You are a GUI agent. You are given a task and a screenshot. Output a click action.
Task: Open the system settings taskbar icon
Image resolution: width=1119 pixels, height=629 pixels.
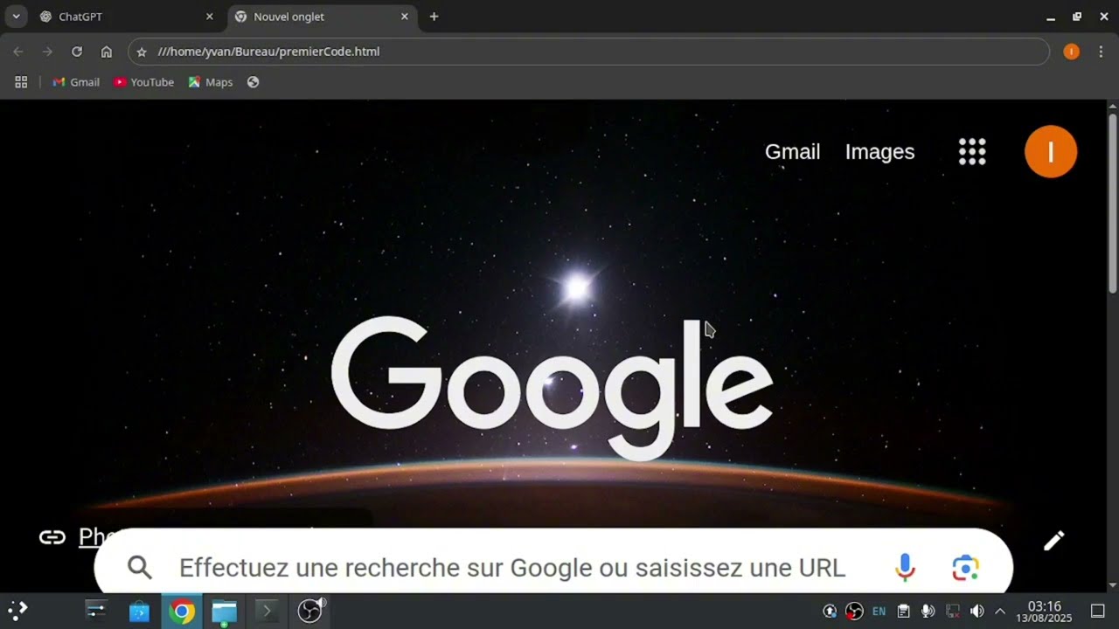pyautogui.click(x=96, y=611)
